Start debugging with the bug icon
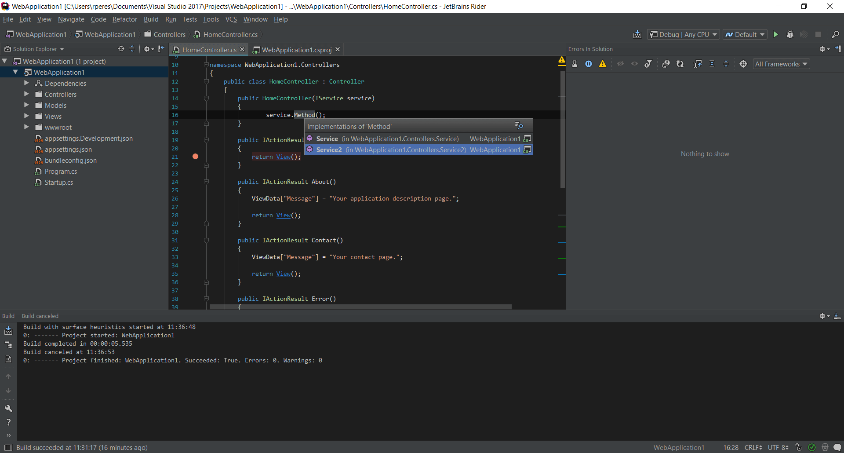This screenshot has height=453, width=844. [x=790, y=34]
